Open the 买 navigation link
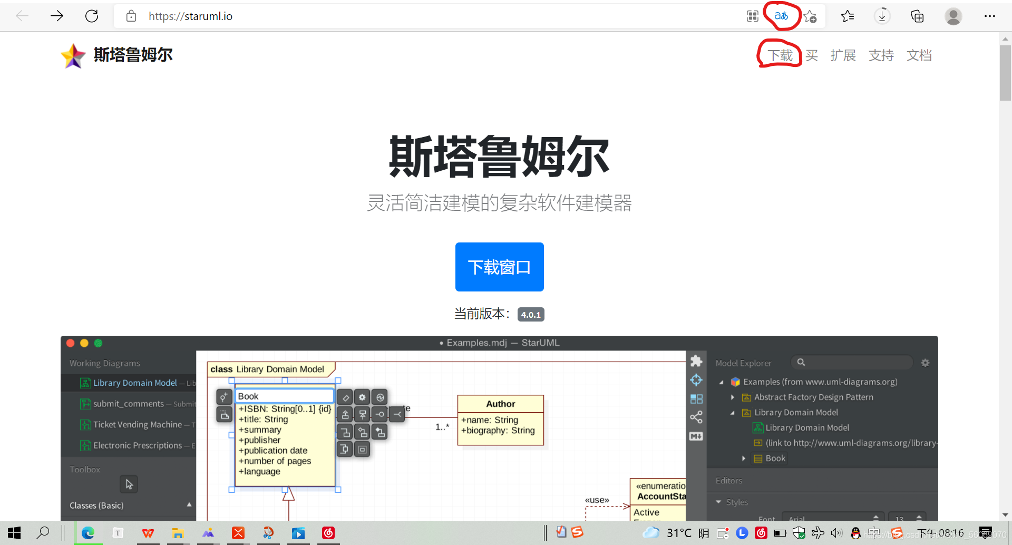The width and height of the screenshot is (1012, 545). tap(812, 55)
